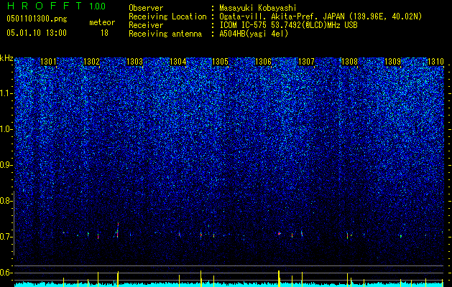This screenshot has width=452, height=287.
Task: Click the 1309 time marker
Action: pyautogui.click(x=392, y=62)
